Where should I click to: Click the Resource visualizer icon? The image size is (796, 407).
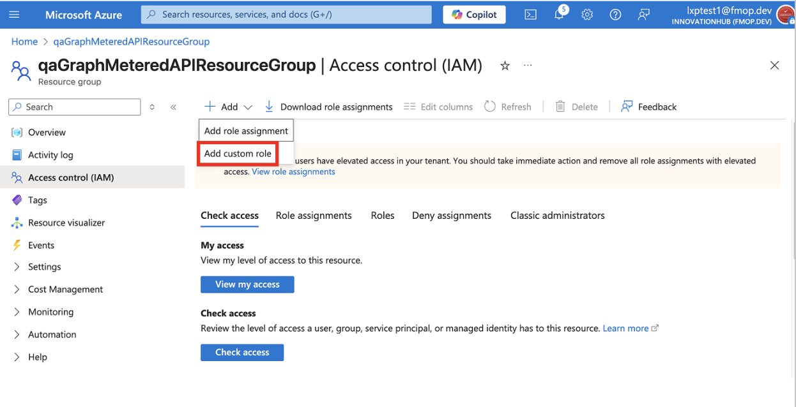17,223
